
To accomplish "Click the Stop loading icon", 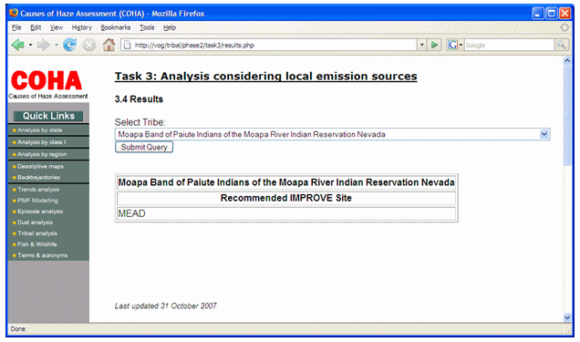I will click(x=88, y=45).
